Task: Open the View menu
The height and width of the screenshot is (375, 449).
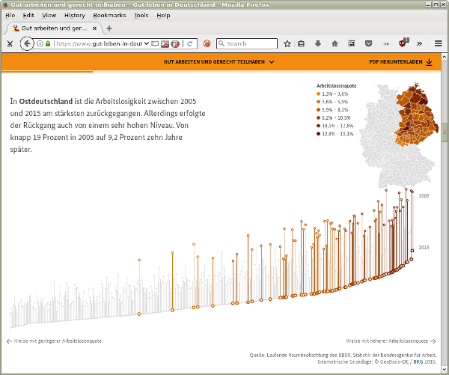Action: coord(49,16)
